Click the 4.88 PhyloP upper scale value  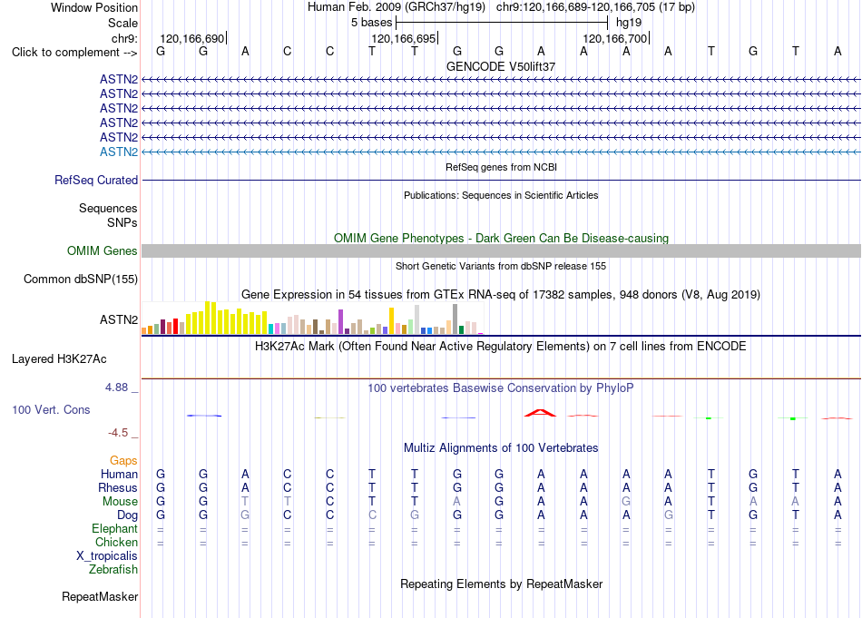116,387
